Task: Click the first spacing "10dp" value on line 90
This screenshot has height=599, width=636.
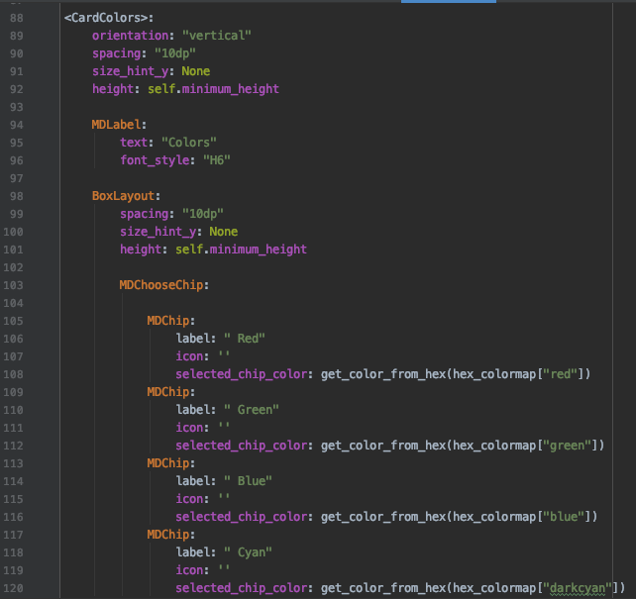Action: pos(174,53)
